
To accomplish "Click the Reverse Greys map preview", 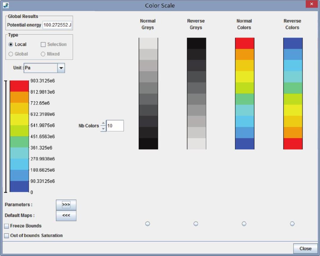I will [x=196, y=93].
